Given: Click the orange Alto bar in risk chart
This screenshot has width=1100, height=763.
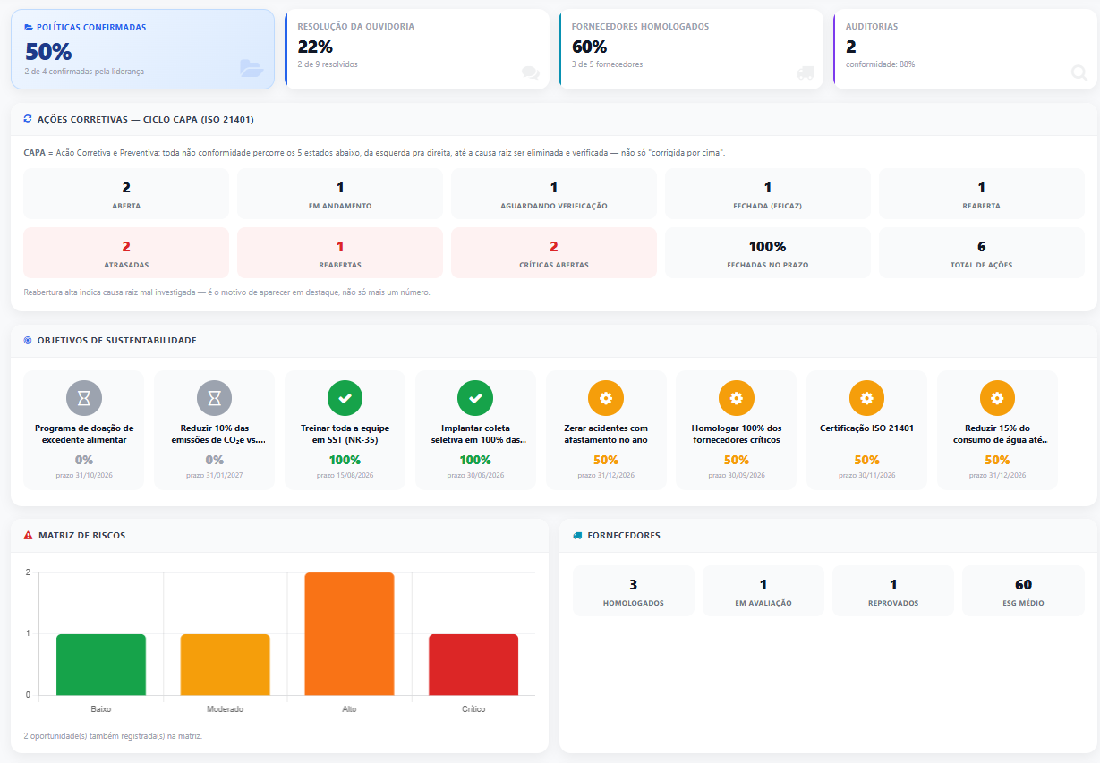Looking at the screenshot, I should tap(349, 633).
